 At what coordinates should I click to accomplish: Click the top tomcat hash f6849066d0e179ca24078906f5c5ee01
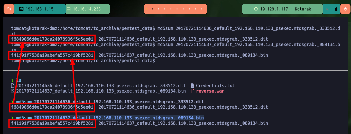pos(52,39)
